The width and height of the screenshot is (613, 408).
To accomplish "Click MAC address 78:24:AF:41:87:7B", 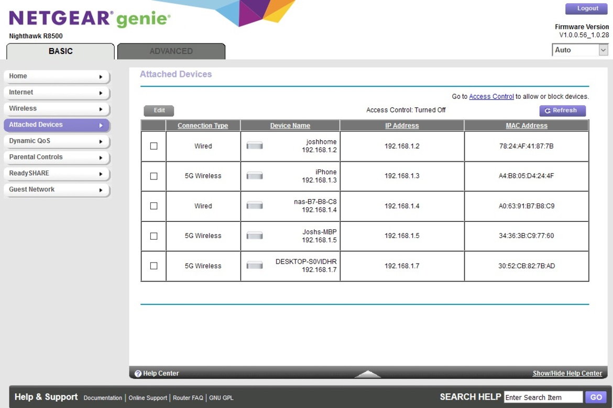I will 526,146.
